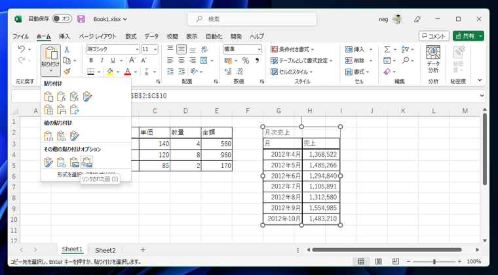Viewport: 498px width, 275px height.
Task: Paste formulas only (fx clipboard)
Action: click(x=61, y=96)
